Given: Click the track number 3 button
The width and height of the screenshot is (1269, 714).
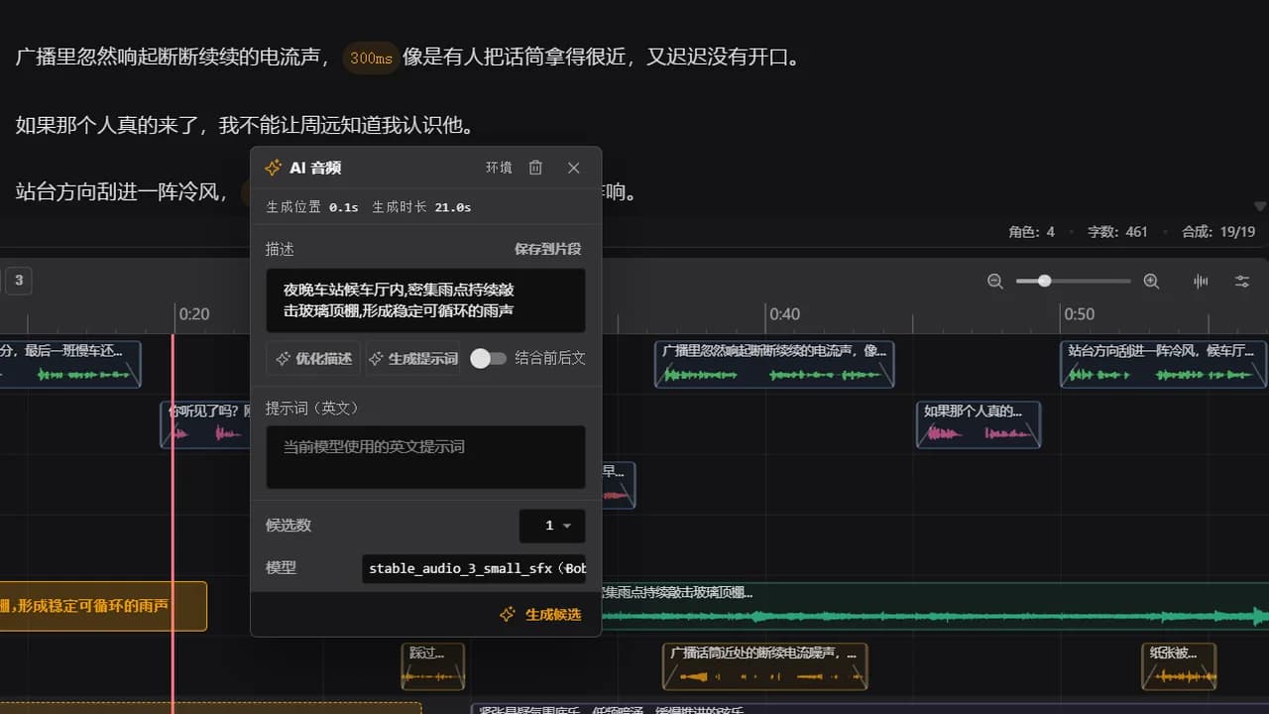Looking at the screenshot, I should (x=18, y=281).
